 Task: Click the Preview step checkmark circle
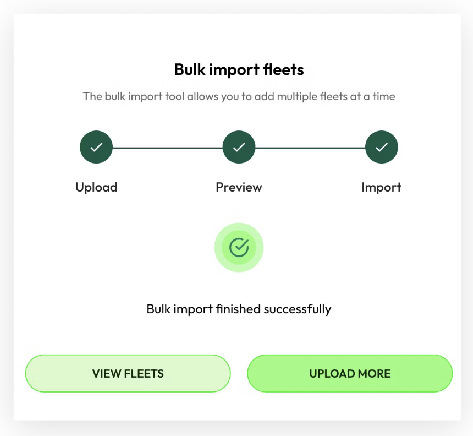pyautogui.click(x=239, y=148)
